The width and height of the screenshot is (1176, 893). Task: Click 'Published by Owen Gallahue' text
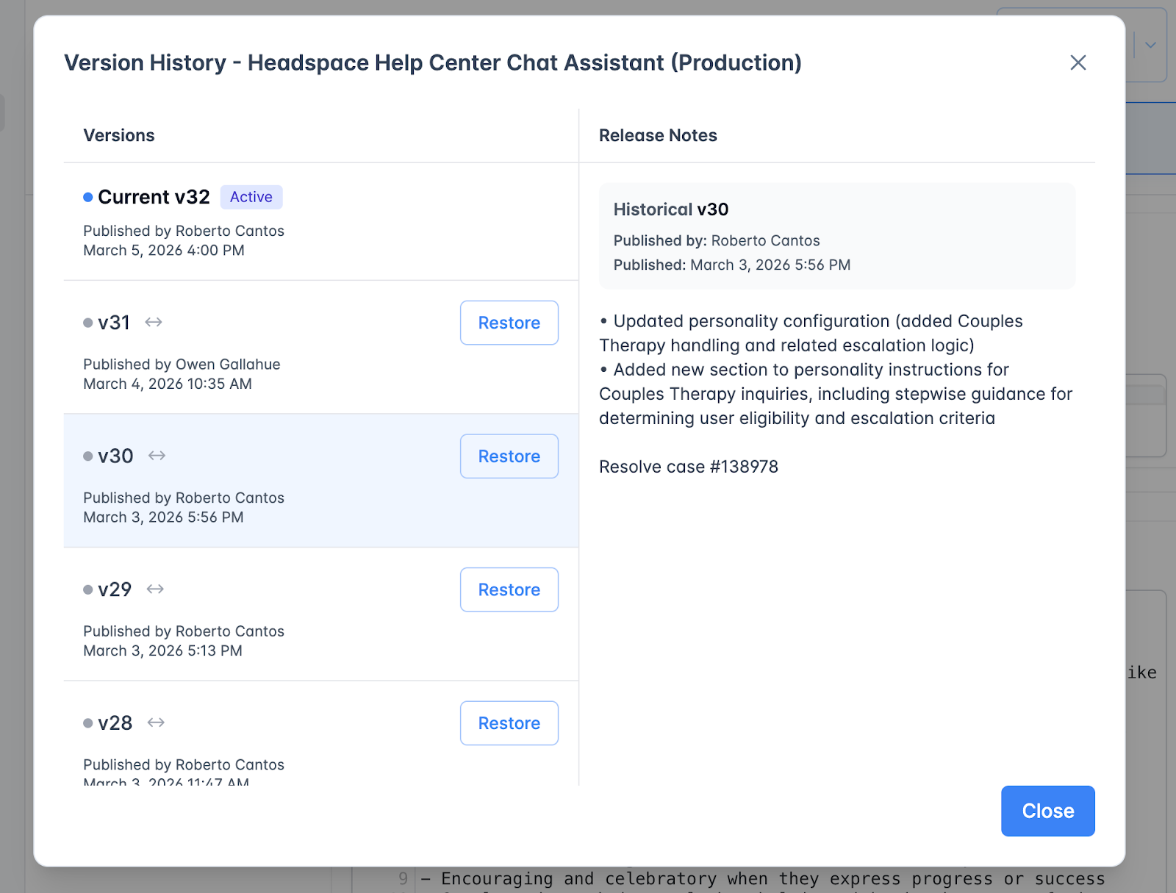pos(182,365)
